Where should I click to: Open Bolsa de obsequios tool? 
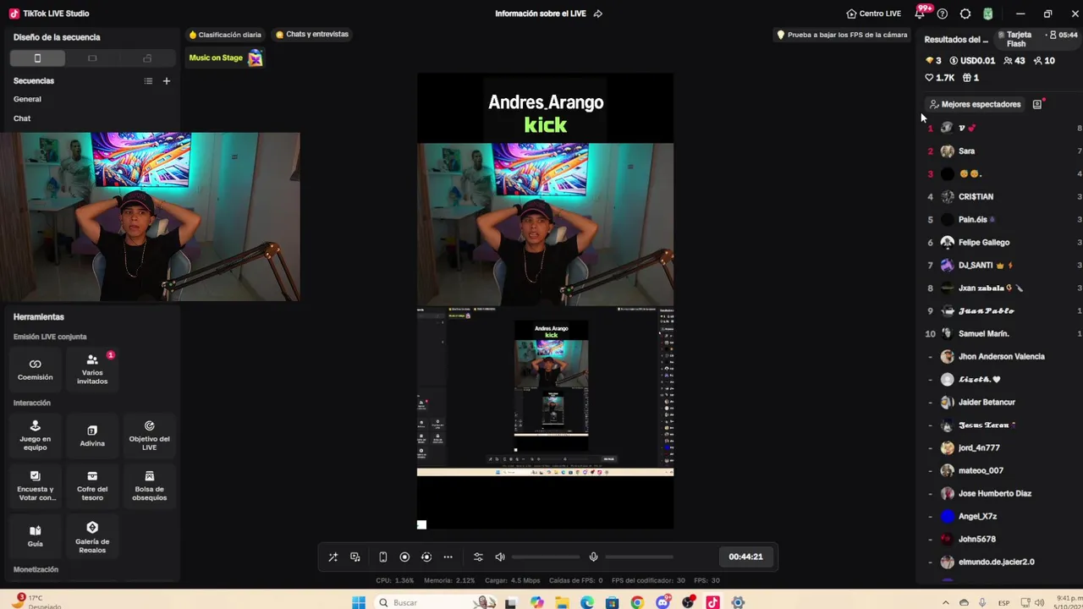pyautogui.click(x=149, y=486)
